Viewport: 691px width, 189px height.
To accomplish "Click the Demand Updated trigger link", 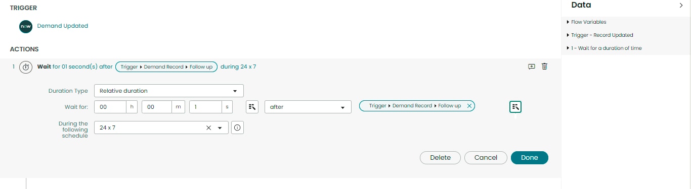I will click(x=63, y=26).
